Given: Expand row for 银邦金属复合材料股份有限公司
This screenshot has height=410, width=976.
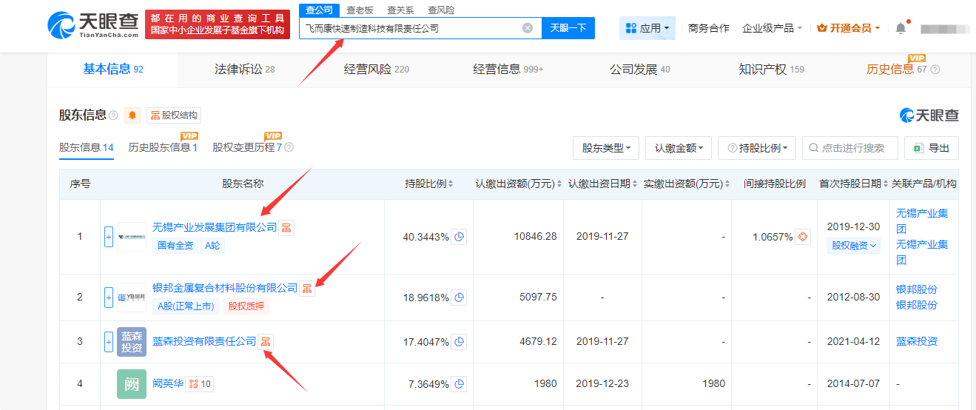Looking at the screenshot, I should click(x=109, y=298).
